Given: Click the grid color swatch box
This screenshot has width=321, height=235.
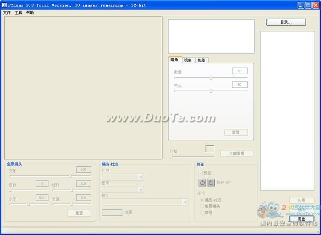Looking at the screenshot, I should click(x=210, y=149).
